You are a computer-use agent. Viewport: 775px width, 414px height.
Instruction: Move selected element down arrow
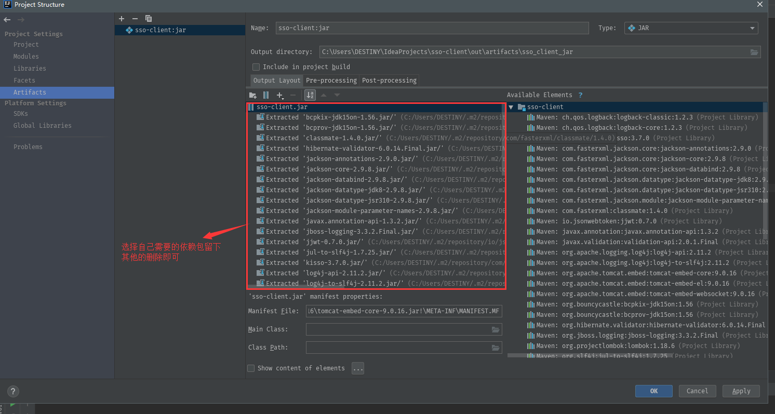coord(337,95)
